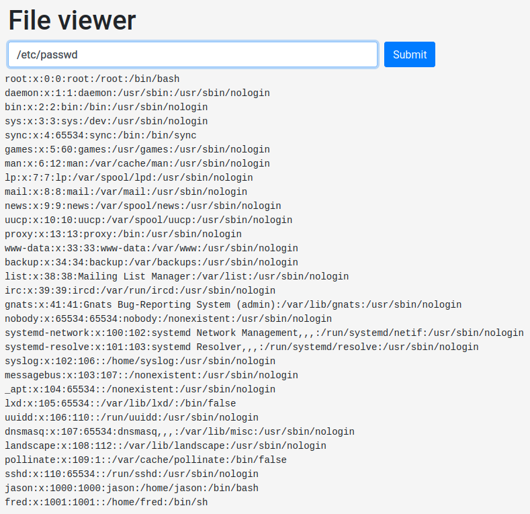Click the bin:x:2:2 entry line
The width and height of the screenshot is (530, 514).
(106, 108)
